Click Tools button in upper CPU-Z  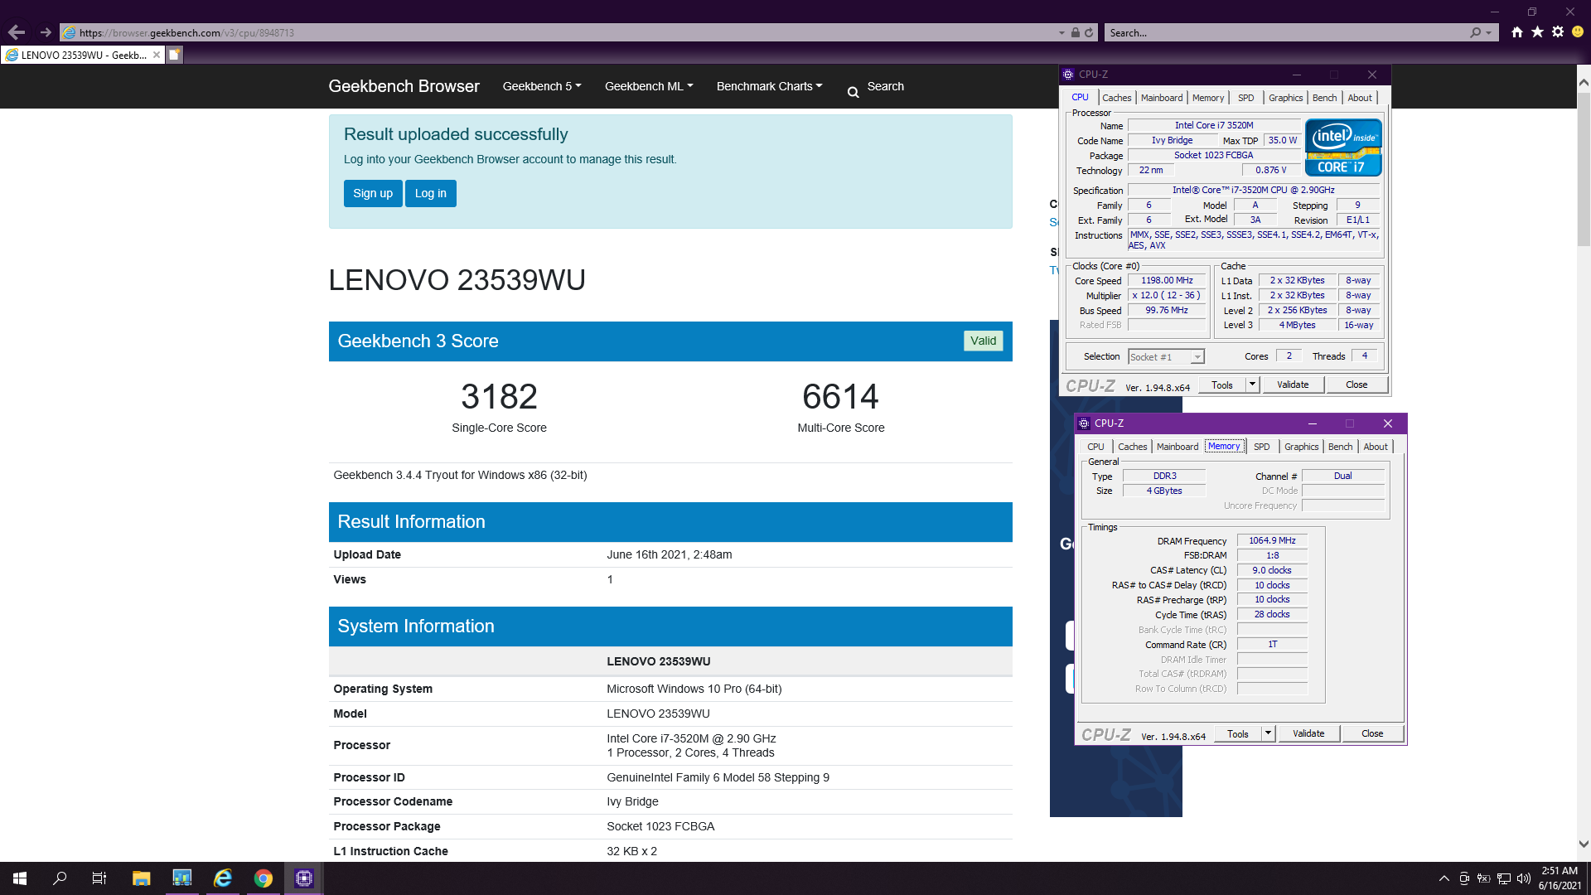tap(1222, 385)
